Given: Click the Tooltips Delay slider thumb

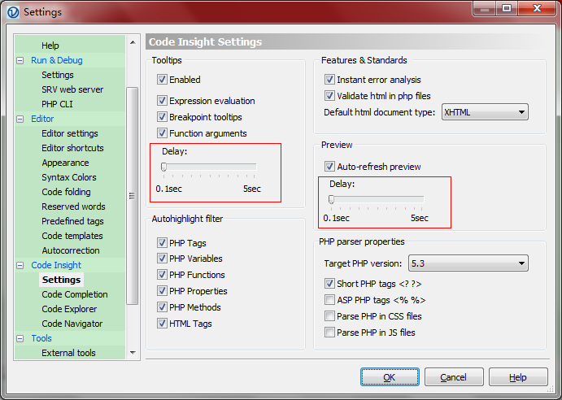Looking at the screenshot, I should point(163,167).
